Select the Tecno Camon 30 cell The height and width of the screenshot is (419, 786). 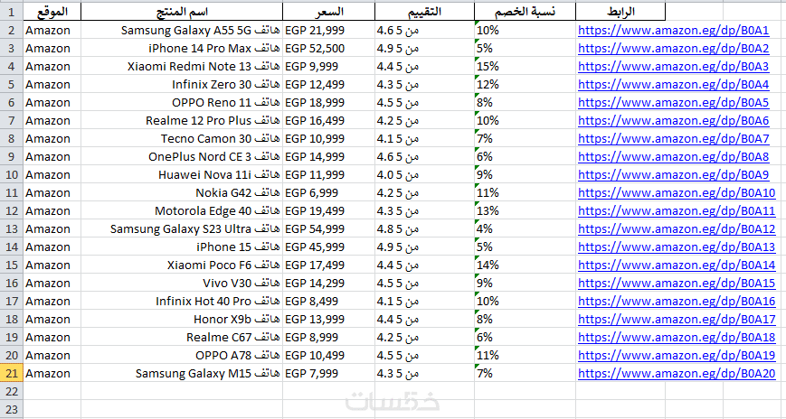182,139
